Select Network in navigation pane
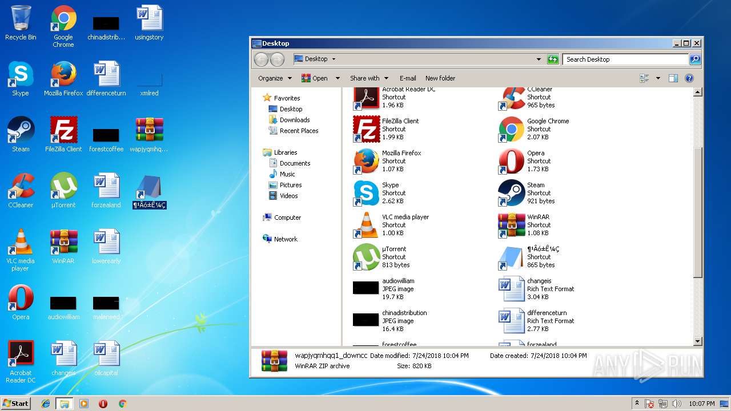 point(286,239)
